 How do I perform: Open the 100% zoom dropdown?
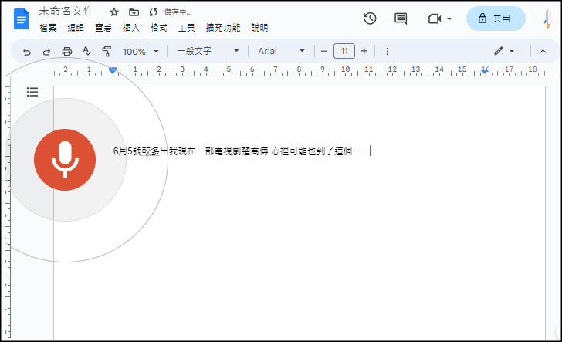tap(140, 52)
